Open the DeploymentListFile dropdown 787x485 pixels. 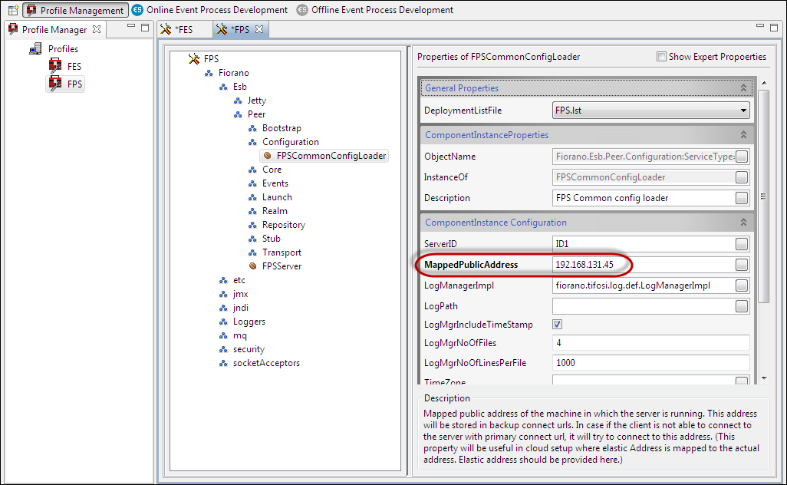743,111
